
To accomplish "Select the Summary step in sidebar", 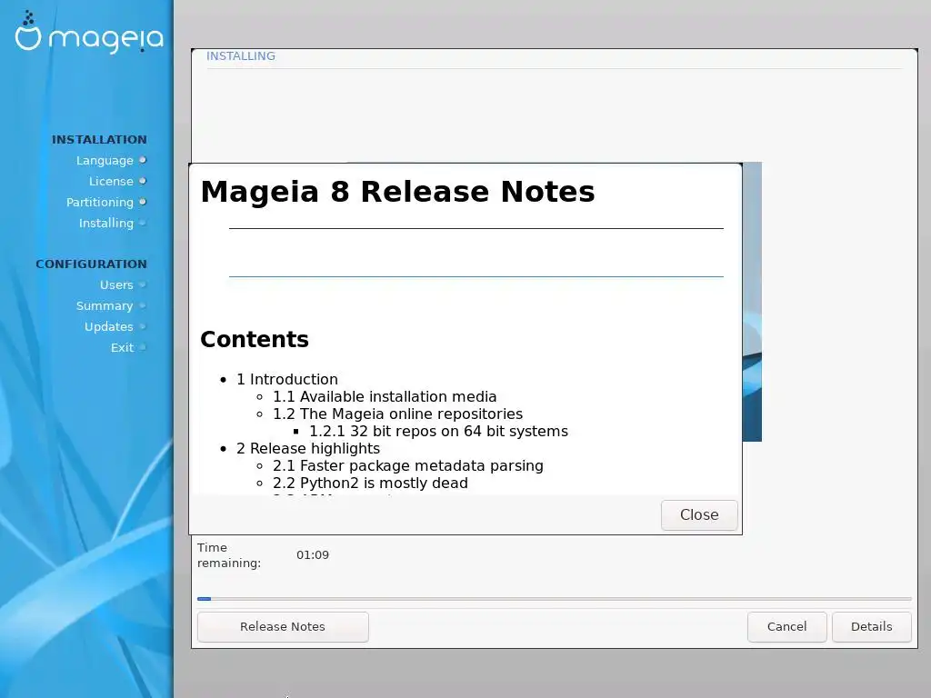I will pos(105,305).
